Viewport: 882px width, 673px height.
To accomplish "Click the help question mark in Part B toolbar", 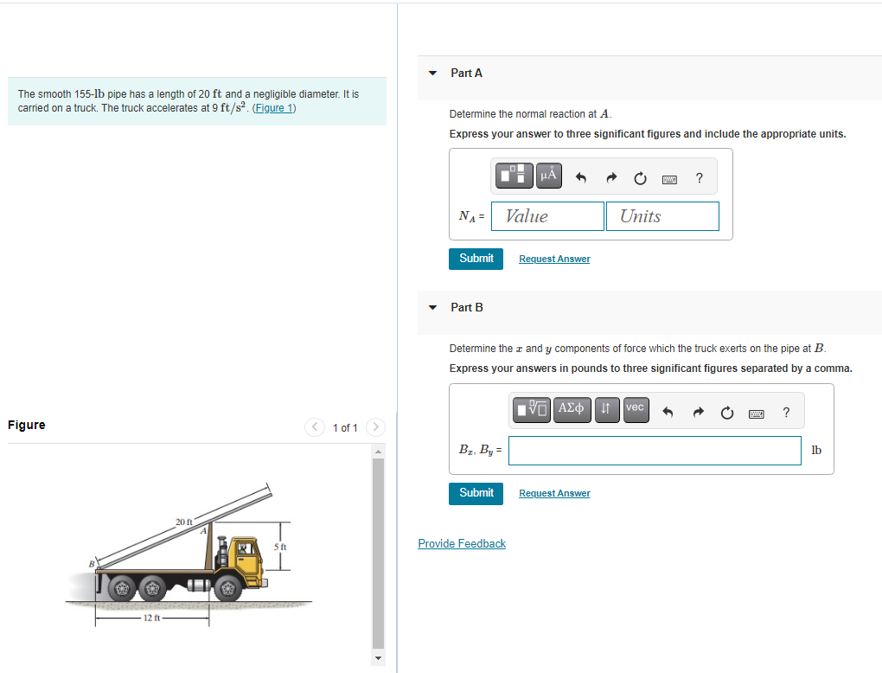I will click(x=785, y=412).
